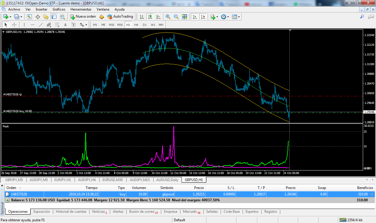
Task: Click the tile windows icon
Action: pos(184,17)
